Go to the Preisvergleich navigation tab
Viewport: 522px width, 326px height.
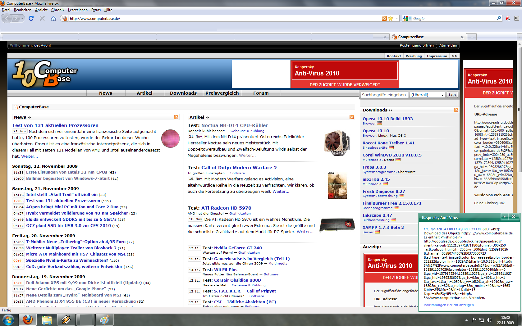222,93
